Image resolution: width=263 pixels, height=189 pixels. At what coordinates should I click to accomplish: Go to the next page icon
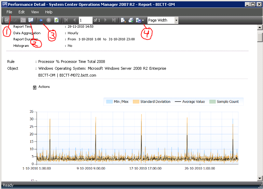click(x=106, y=20)
